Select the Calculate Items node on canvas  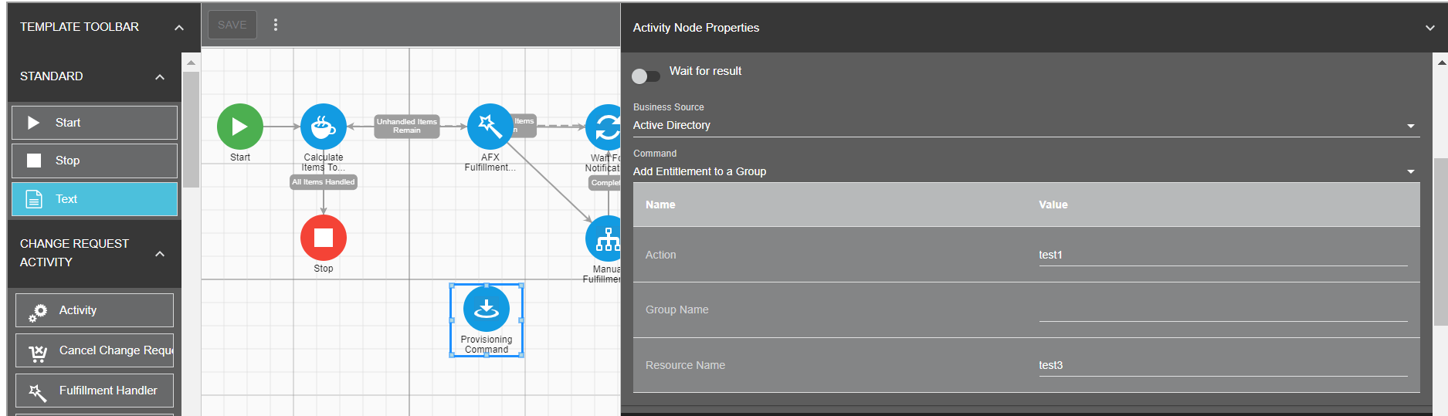324,127
